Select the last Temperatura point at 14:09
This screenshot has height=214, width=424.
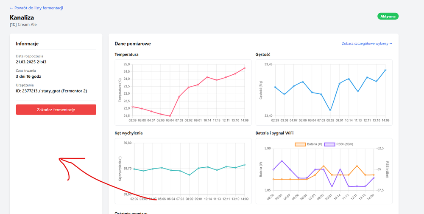[245, 68]
